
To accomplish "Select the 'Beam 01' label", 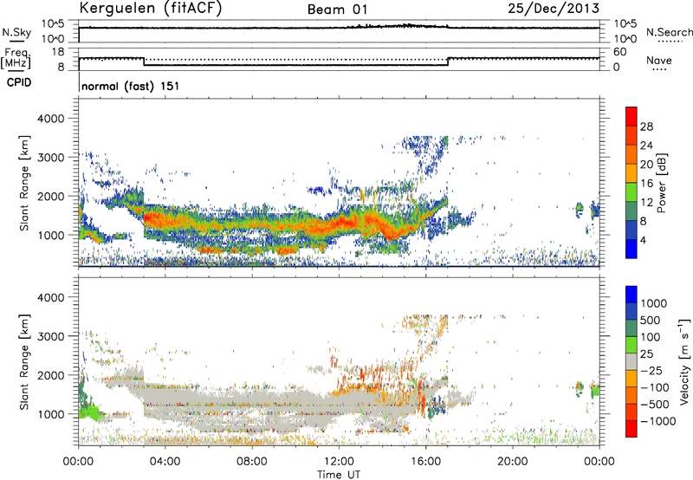I will (338, 10).
